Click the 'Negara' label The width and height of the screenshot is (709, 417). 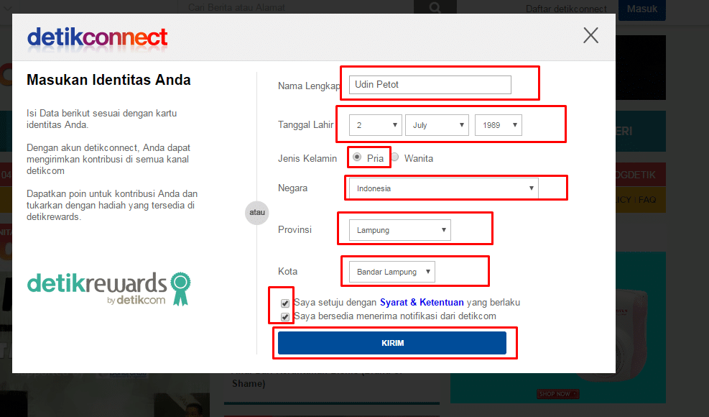[x=292, y=188]
